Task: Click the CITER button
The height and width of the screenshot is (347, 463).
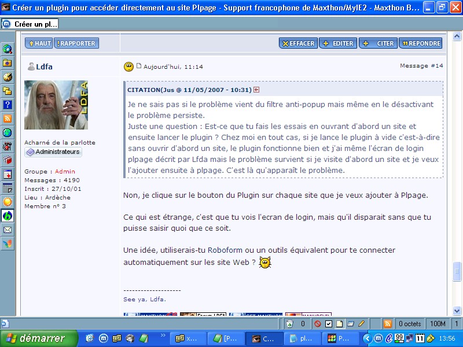Action: [379, 43]
